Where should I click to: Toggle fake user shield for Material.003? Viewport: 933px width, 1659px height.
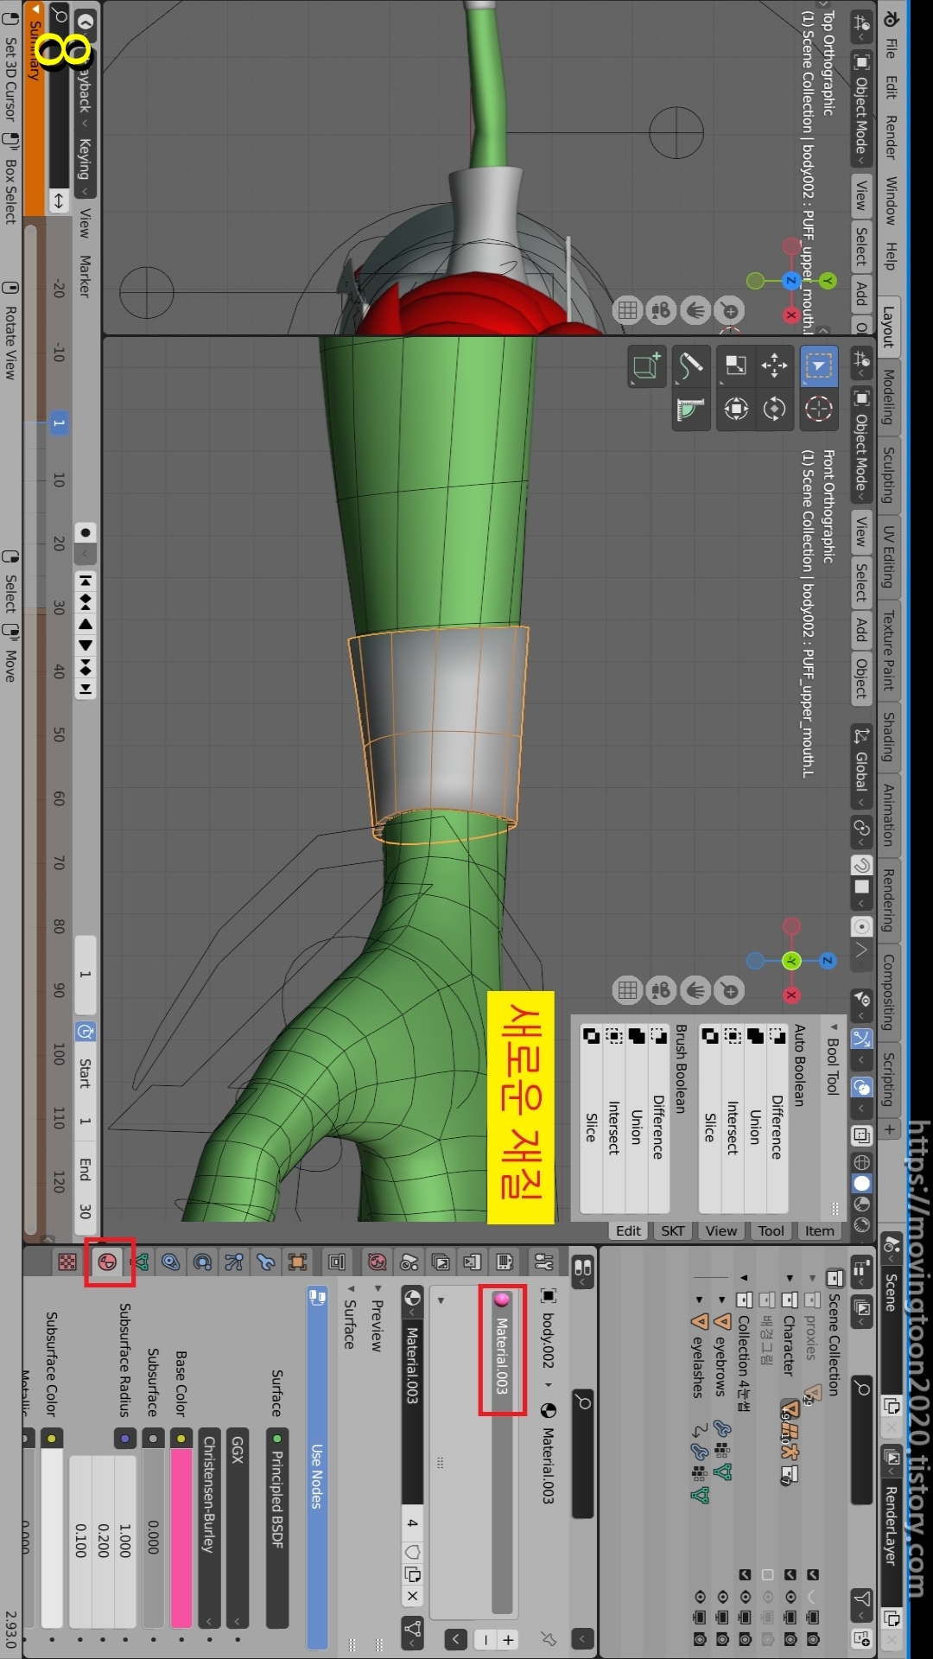tap(413, 1552)
